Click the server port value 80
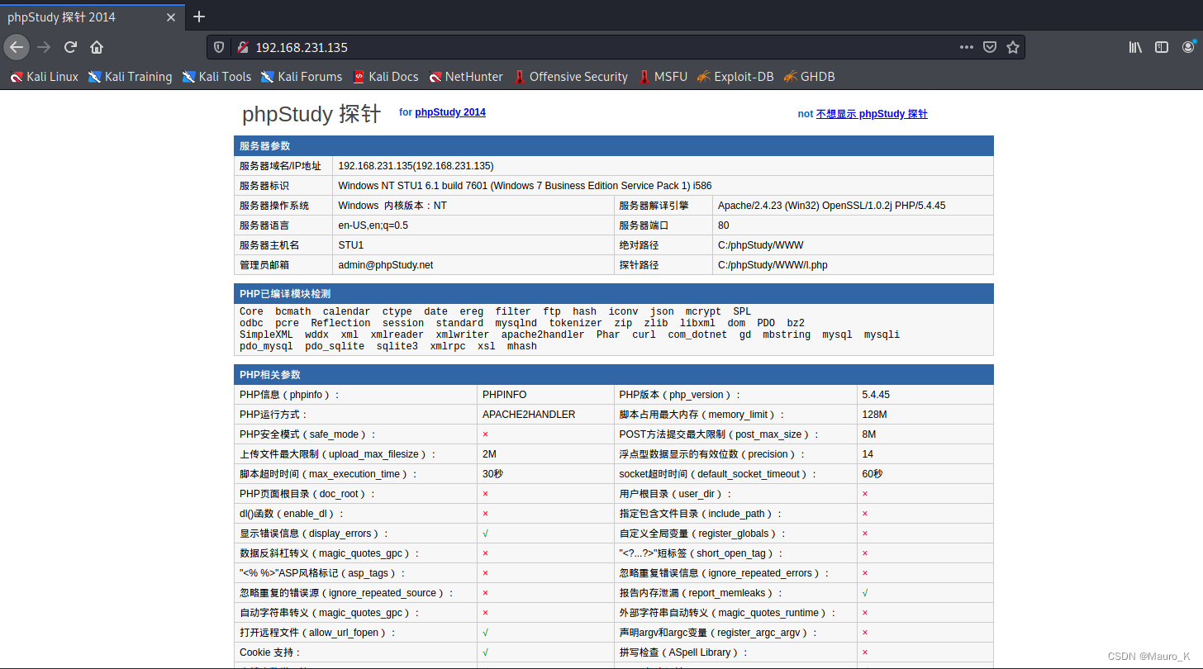Image resolution: width=1203 pixels, height=669 pixels. tap(724, 225)
